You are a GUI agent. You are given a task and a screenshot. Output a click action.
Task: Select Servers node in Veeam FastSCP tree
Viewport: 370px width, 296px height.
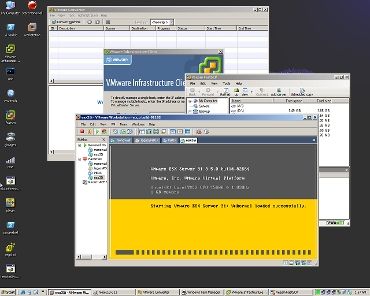click(204, 106)
